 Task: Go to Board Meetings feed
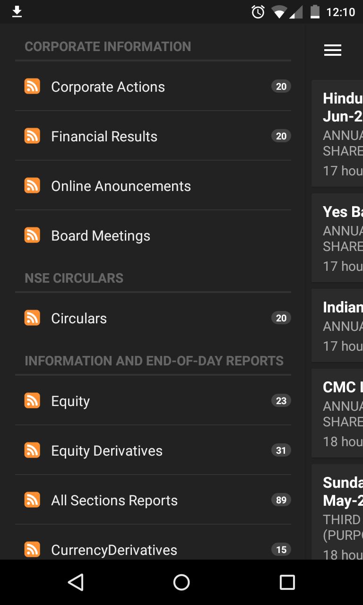(x=101, y=236)
